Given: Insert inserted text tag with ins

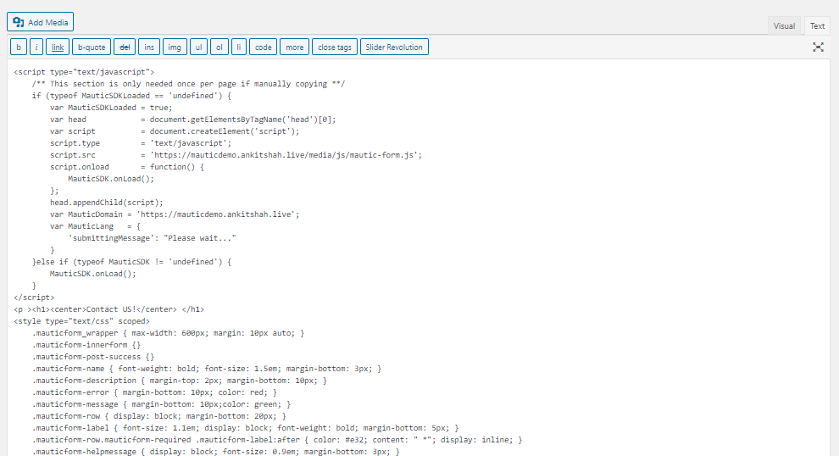Looking at the screenshot, I should tap(149, 47).
